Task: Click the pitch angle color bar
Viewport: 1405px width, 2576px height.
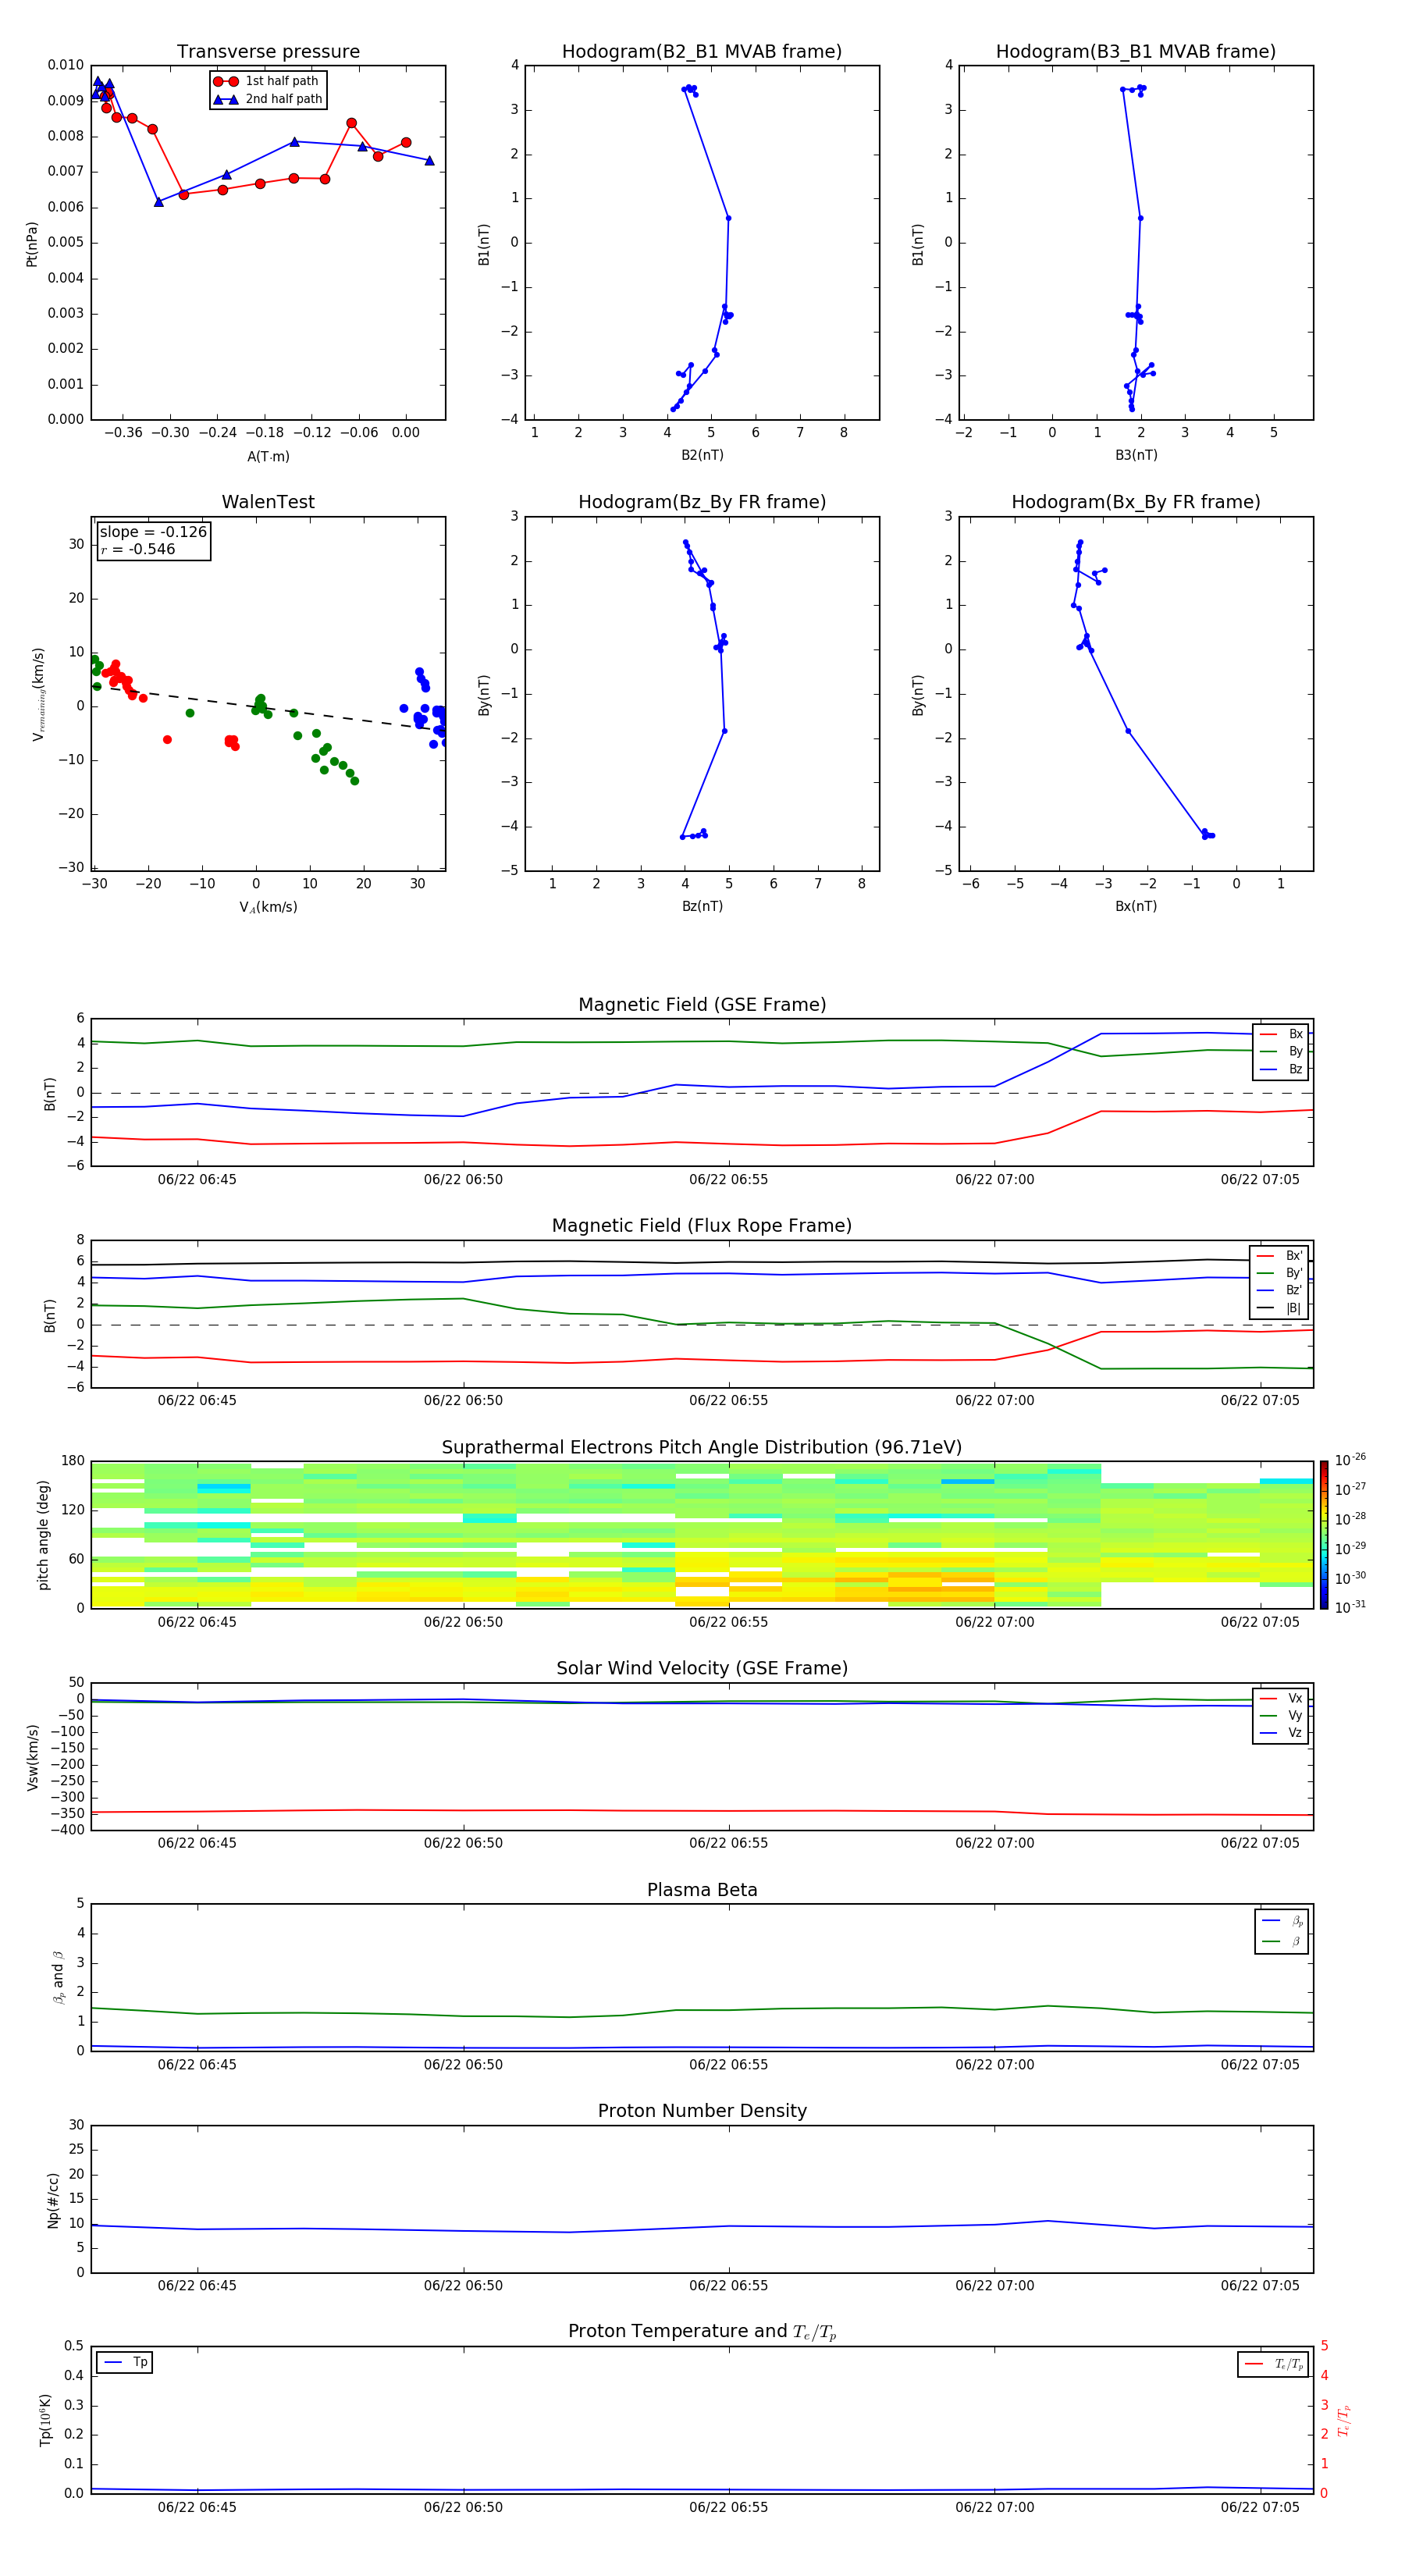Action: pos(1323,1535)
